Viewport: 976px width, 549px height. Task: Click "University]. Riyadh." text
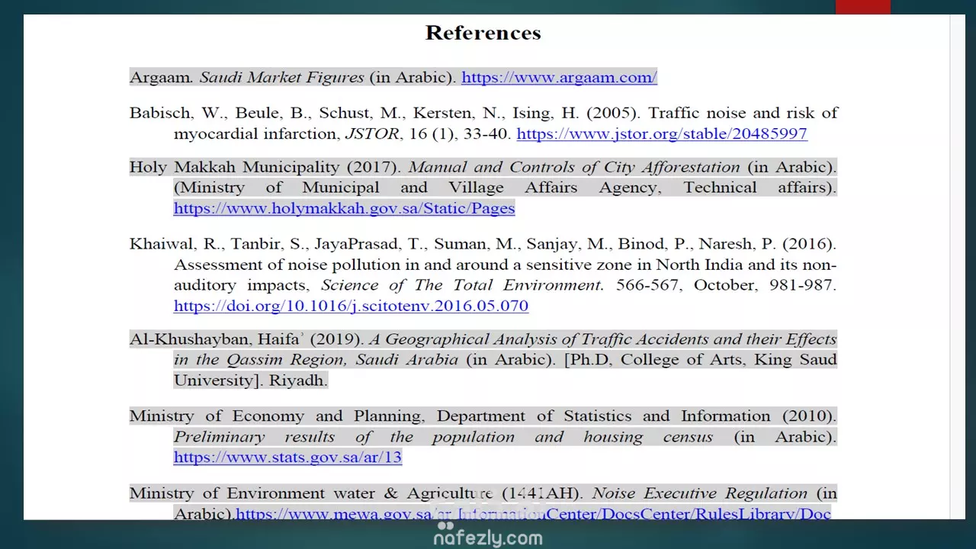pos(251,380)
